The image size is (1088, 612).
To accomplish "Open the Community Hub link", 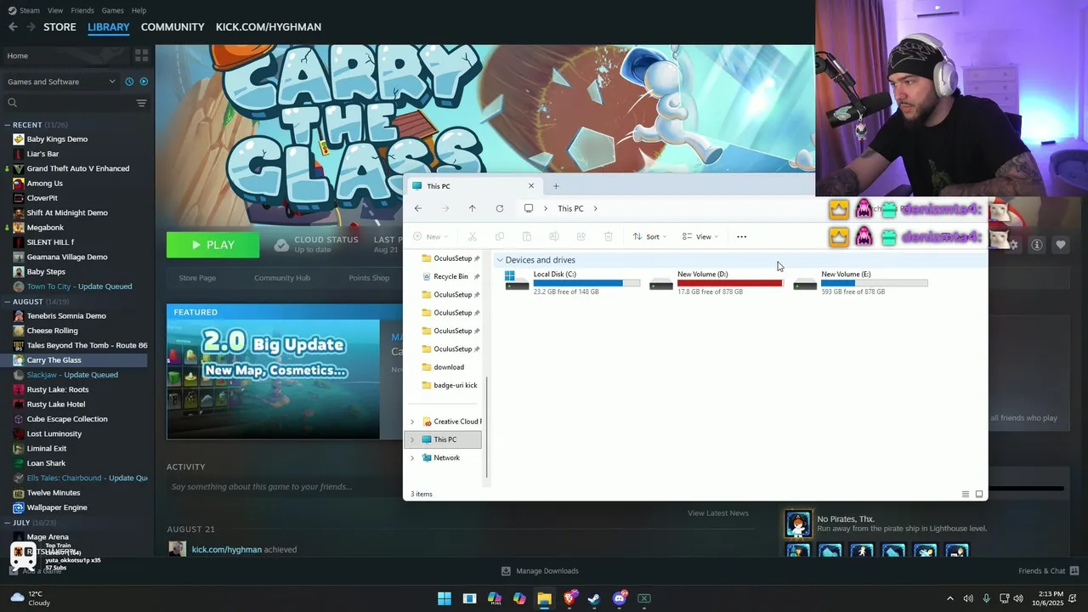I will click(282, 278).
